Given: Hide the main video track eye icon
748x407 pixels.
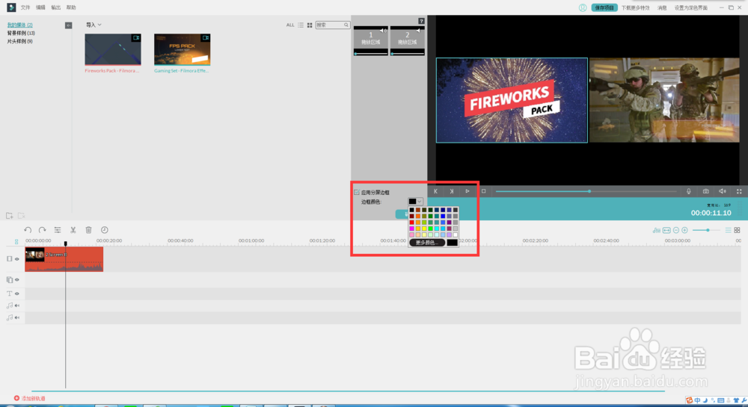Looking at the screenshot, I should click(x=16, y=259).
